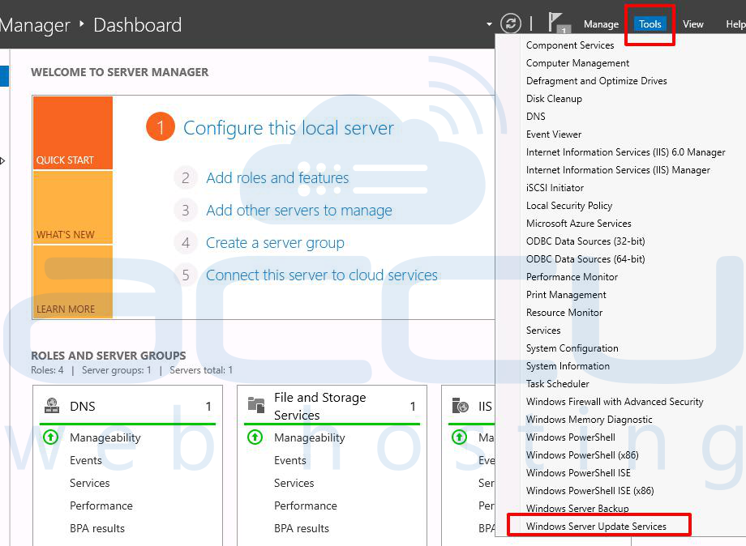Image resolution: width=746 pixels, height=546 pixels.
Task: Open File and Storage Services tile header
Action: (x=319, y=407)
